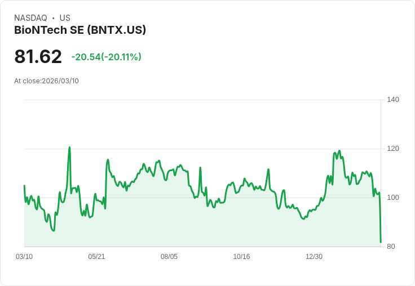This screenshot has height=286, width=415.
Task: Click the 08/05 date axis label
Action: 169,256
